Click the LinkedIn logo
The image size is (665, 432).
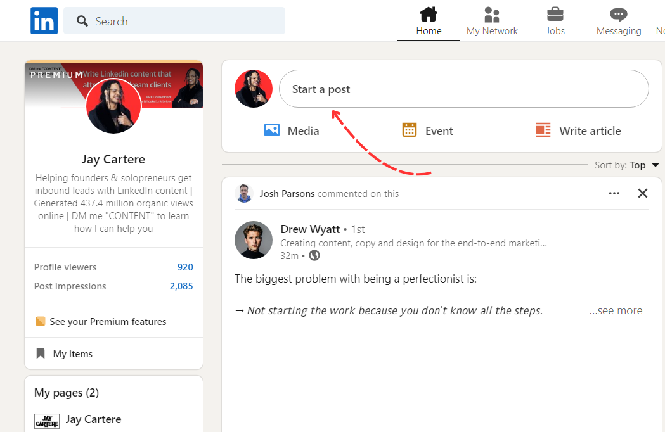click(x=44, y=20)
